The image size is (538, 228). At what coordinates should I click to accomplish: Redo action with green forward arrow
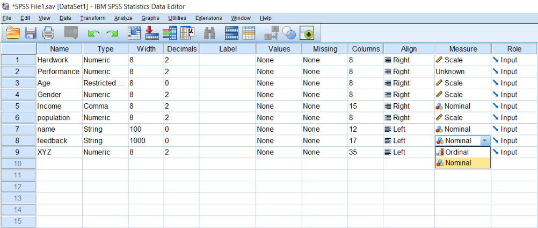coord(111,33)
